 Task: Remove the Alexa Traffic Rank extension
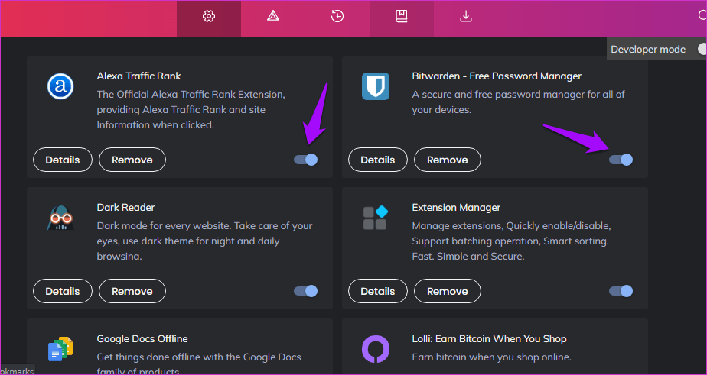pyautogui.click(x=132, y=160)
